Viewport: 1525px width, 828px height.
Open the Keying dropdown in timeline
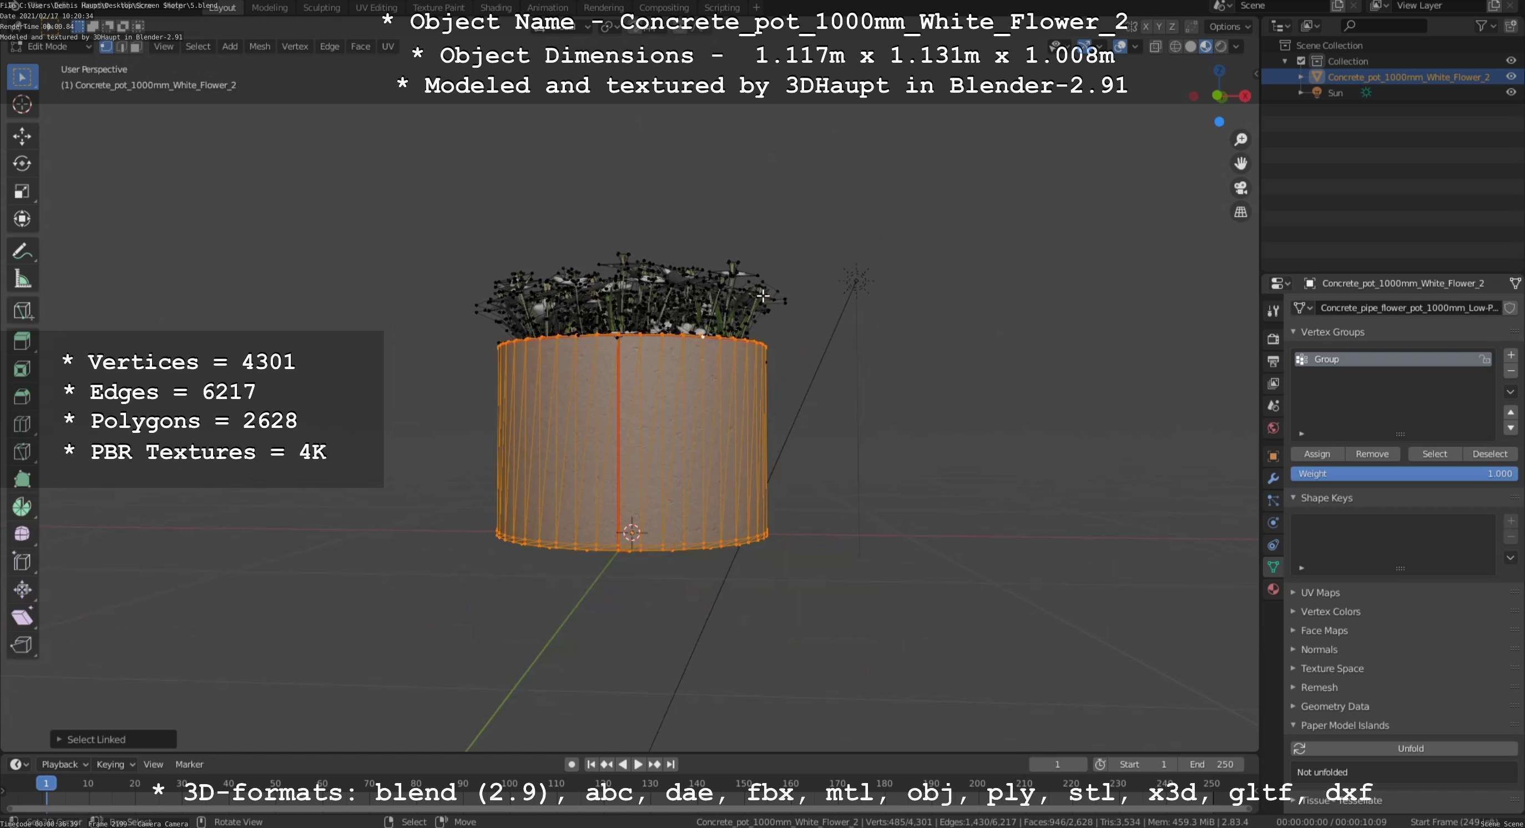[x=115, y=764]
